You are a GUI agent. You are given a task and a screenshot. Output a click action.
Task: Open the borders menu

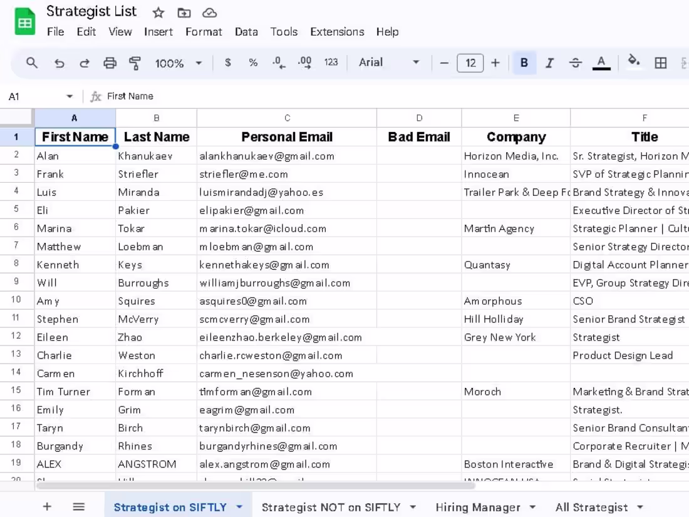pos(660,63)
